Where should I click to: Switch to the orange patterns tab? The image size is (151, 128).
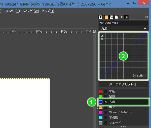(x=106, y=17)
